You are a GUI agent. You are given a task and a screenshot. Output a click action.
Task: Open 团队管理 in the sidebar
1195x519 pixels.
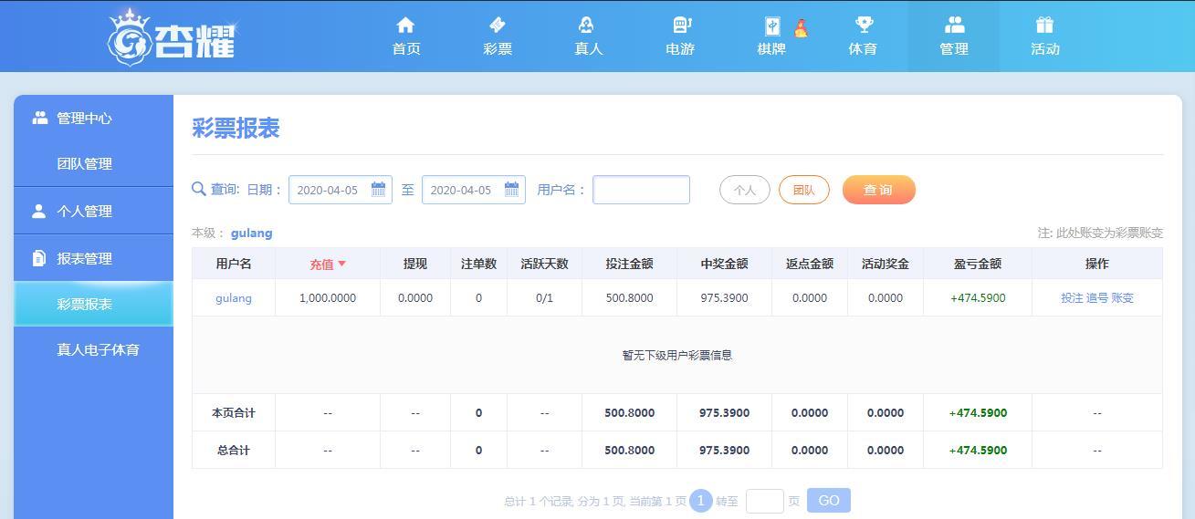click(84, 164)
